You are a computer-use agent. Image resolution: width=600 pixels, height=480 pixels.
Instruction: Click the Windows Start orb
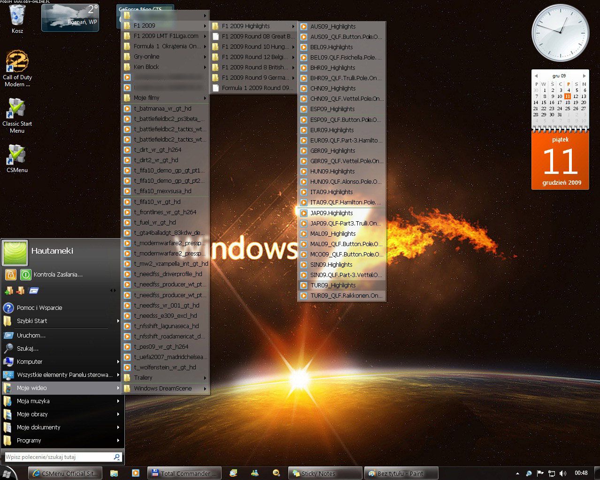click(7, 473)
